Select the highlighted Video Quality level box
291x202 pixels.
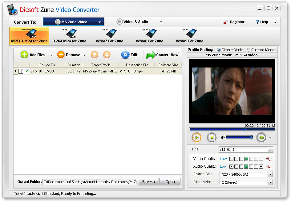coord(246,159)
